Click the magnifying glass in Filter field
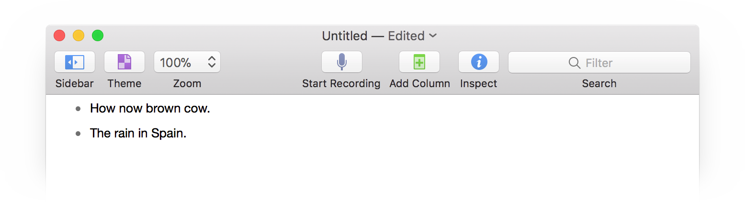 click(574, 63)
